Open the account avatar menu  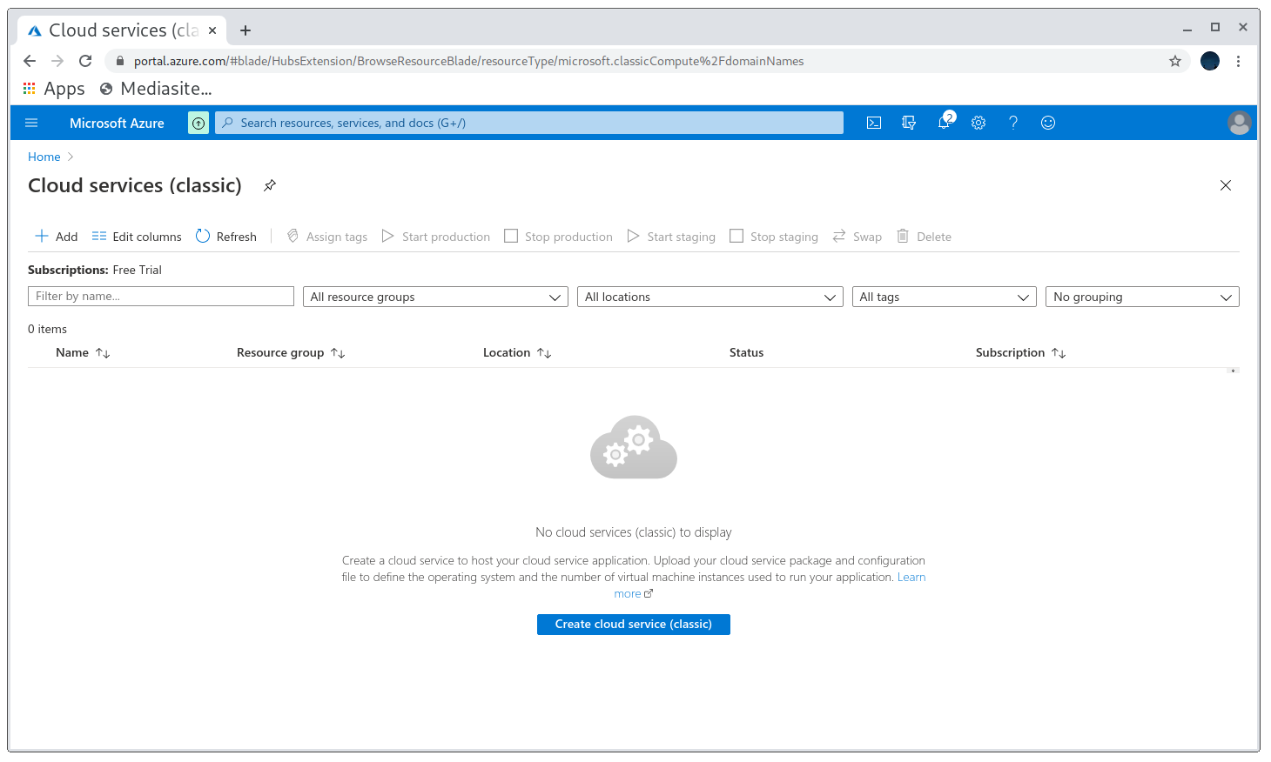[x=1240, y=123]
